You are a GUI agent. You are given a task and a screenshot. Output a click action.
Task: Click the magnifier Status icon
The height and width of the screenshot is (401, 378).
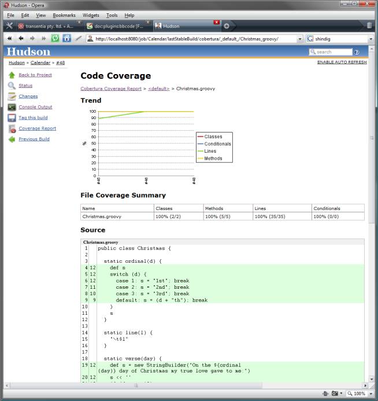click(x=12, y=86)
